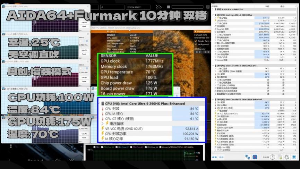
Task: Click the clock timer icon in HWiNFO toolbar
Action: [272, 157]
